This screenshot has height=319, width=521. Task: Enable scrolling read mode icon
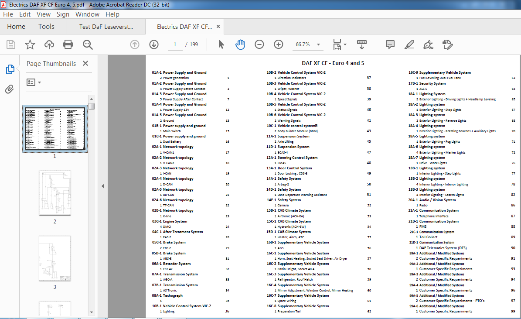(x=362, y=45)
